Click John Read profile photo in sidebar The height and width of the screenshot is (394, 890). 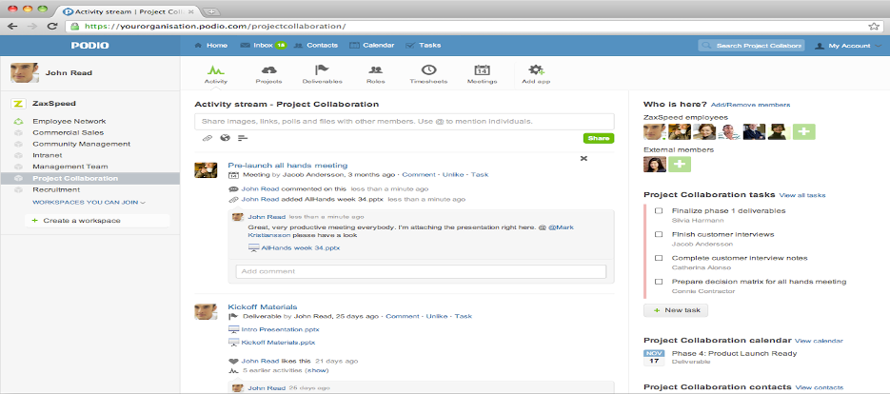[x=25, y=72]
